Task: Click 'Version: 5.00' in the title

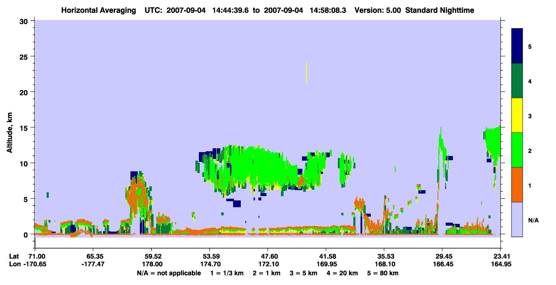Action: tap(377, 10)
